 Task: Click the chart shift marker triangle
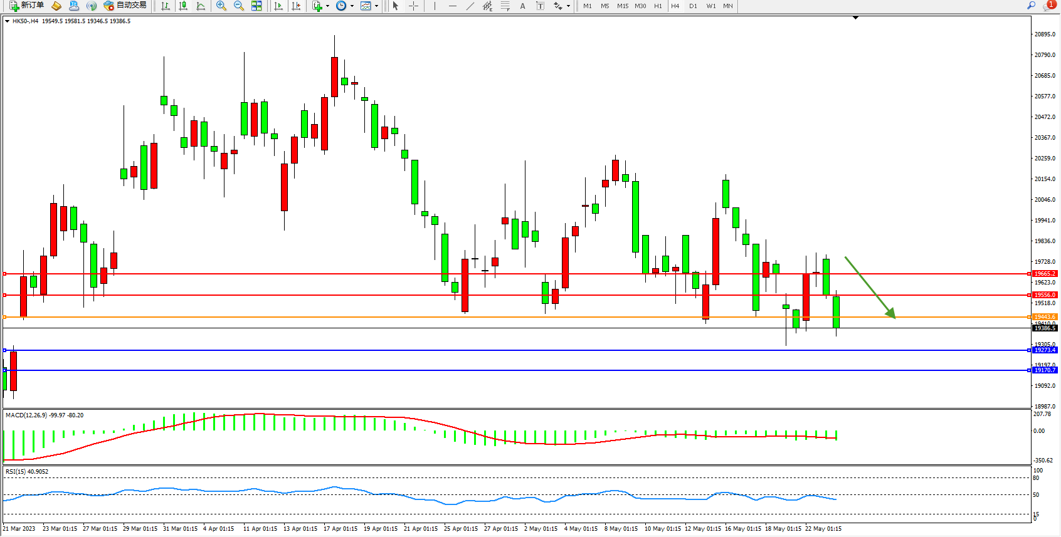click(855, 18)
